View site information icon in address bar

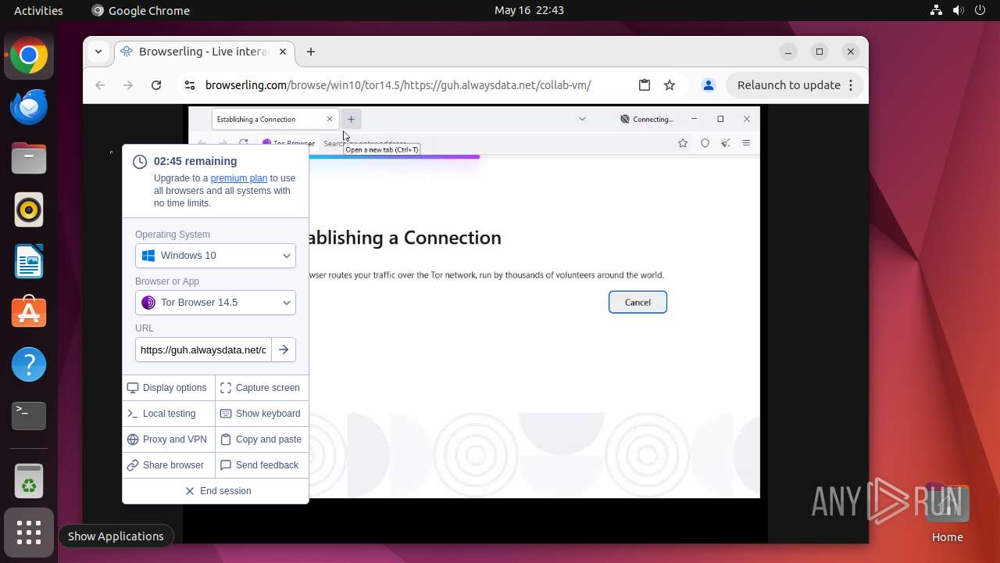(x=189, y=85)
